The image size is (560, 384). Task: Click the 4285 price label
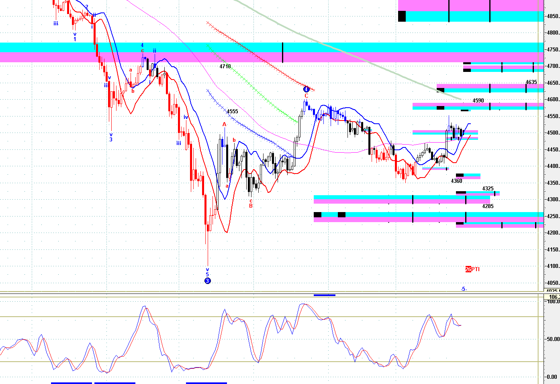pos(488,206)
